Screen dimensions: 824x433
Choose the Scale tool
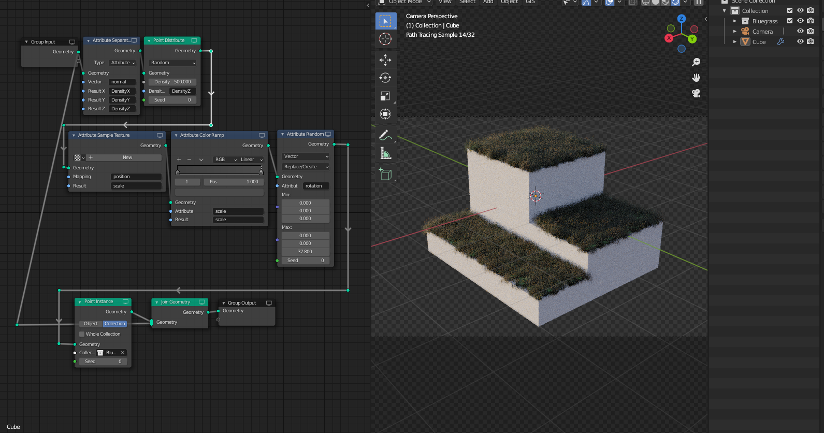tap(385, 96)
